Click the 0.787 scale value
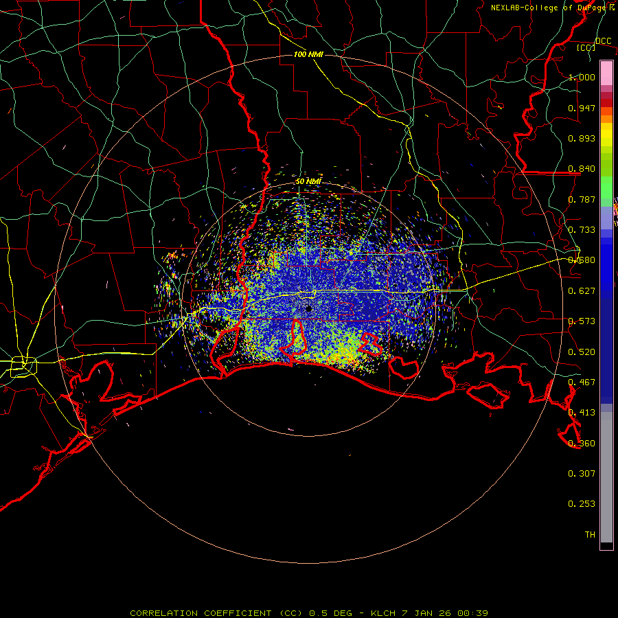618x618 pixels. (x=582, y=199)
